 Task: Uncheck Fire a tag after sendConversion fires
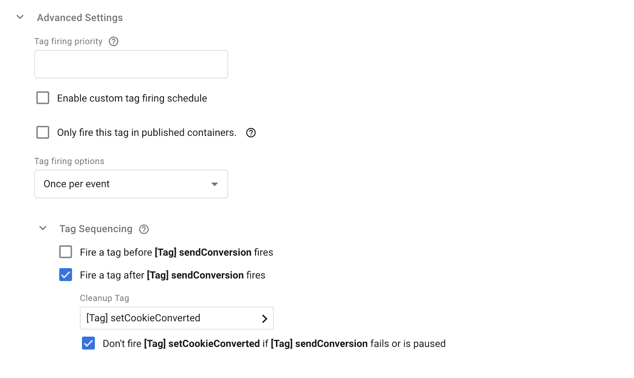66,275
